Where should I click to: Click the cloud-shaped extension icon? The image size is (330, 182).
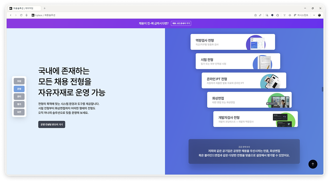tap(278, 15)
